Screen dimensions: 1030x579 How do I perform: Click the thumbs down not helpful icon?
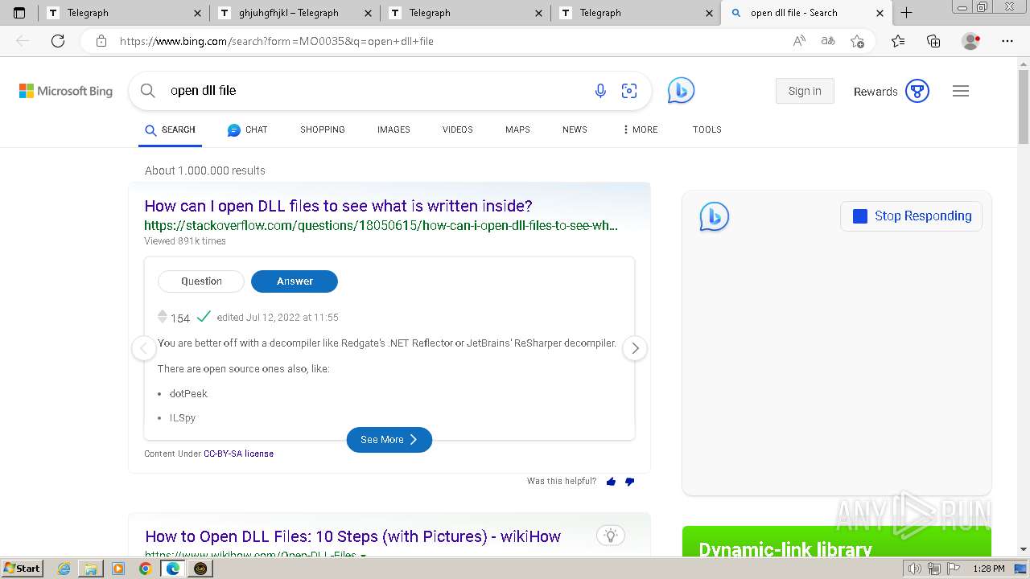(629, 482)
